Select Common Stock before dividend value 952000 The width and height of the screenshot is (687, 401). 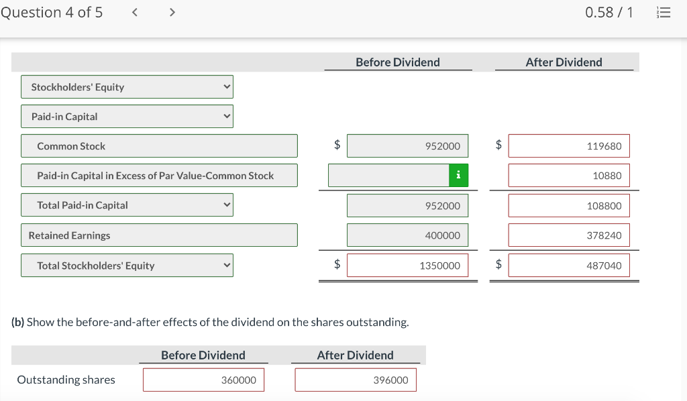407,146
